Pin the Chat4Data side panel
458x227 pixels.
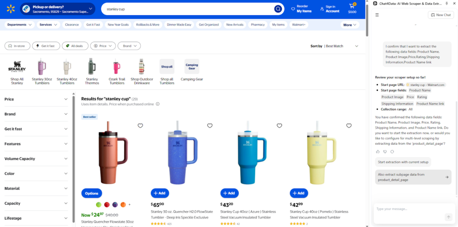tap(447, 3)
